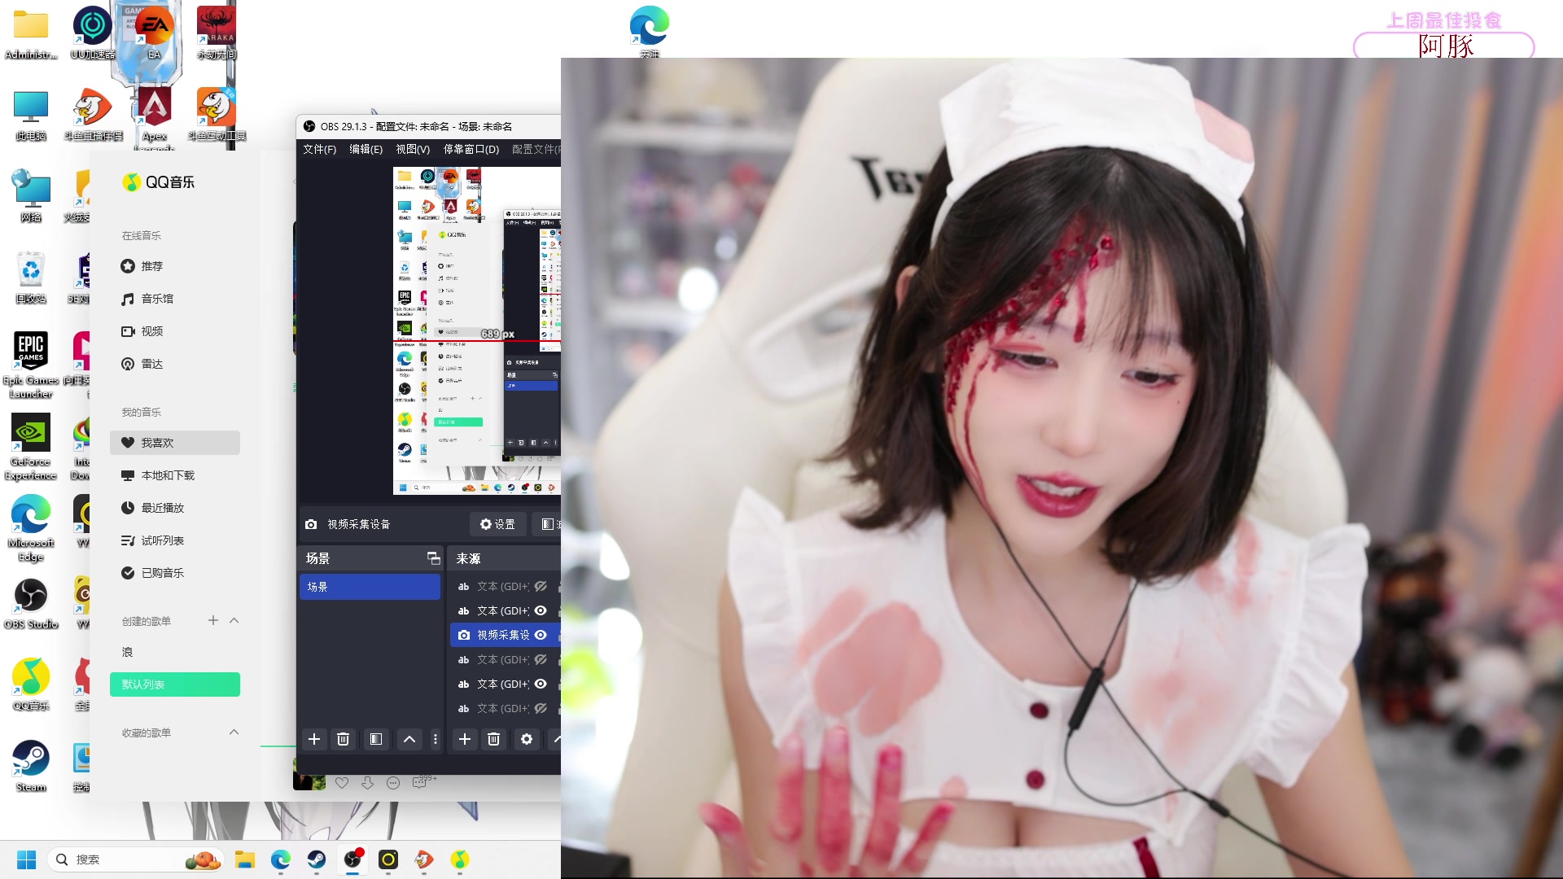Screen dimensions: 1563x879
Task: Open more options for current song
Action: (393, 783)
